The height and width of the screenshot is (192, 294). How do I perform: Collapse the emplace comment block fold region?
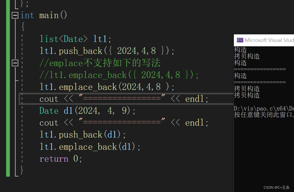(15, 63)
